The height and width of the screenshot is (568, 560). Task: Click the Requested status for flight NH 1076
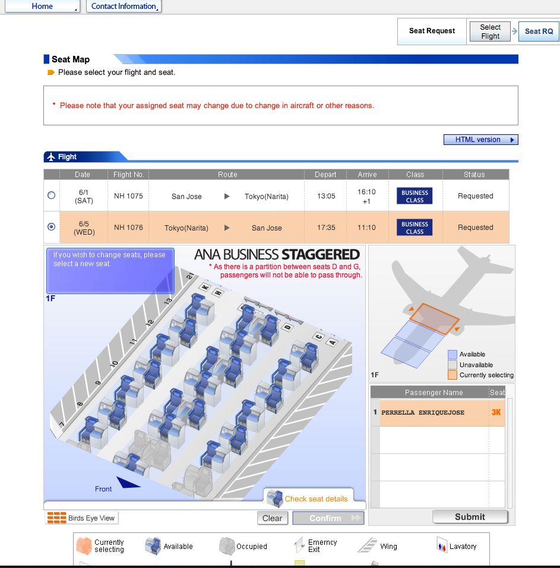click(475, 228)
